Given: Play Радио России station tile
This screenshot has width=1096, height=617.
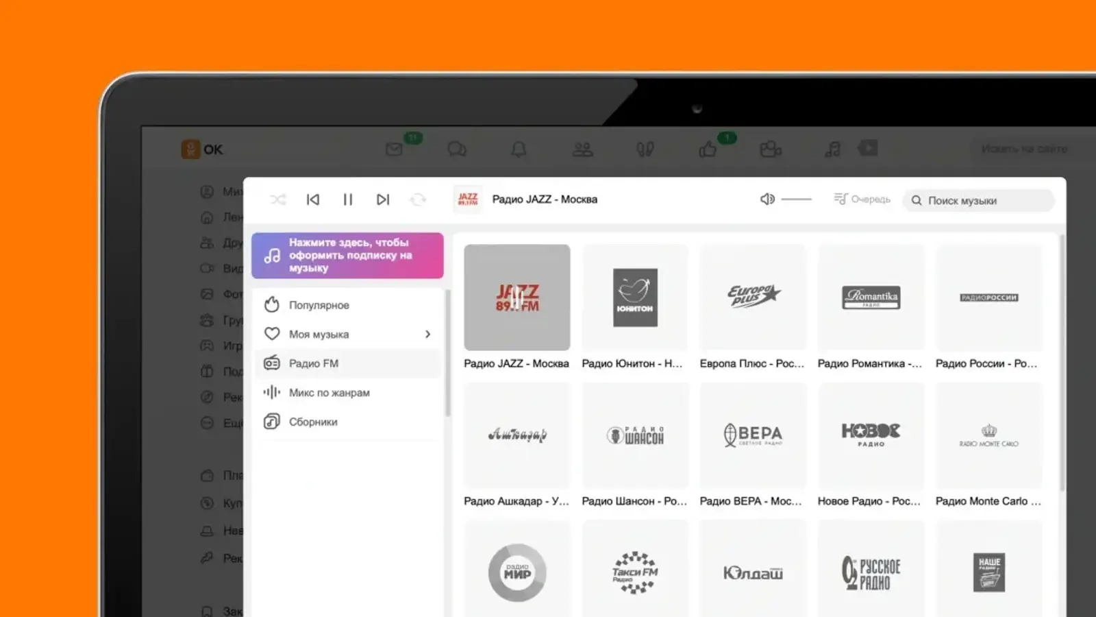Looking at the screenshot, I should 988,298.
